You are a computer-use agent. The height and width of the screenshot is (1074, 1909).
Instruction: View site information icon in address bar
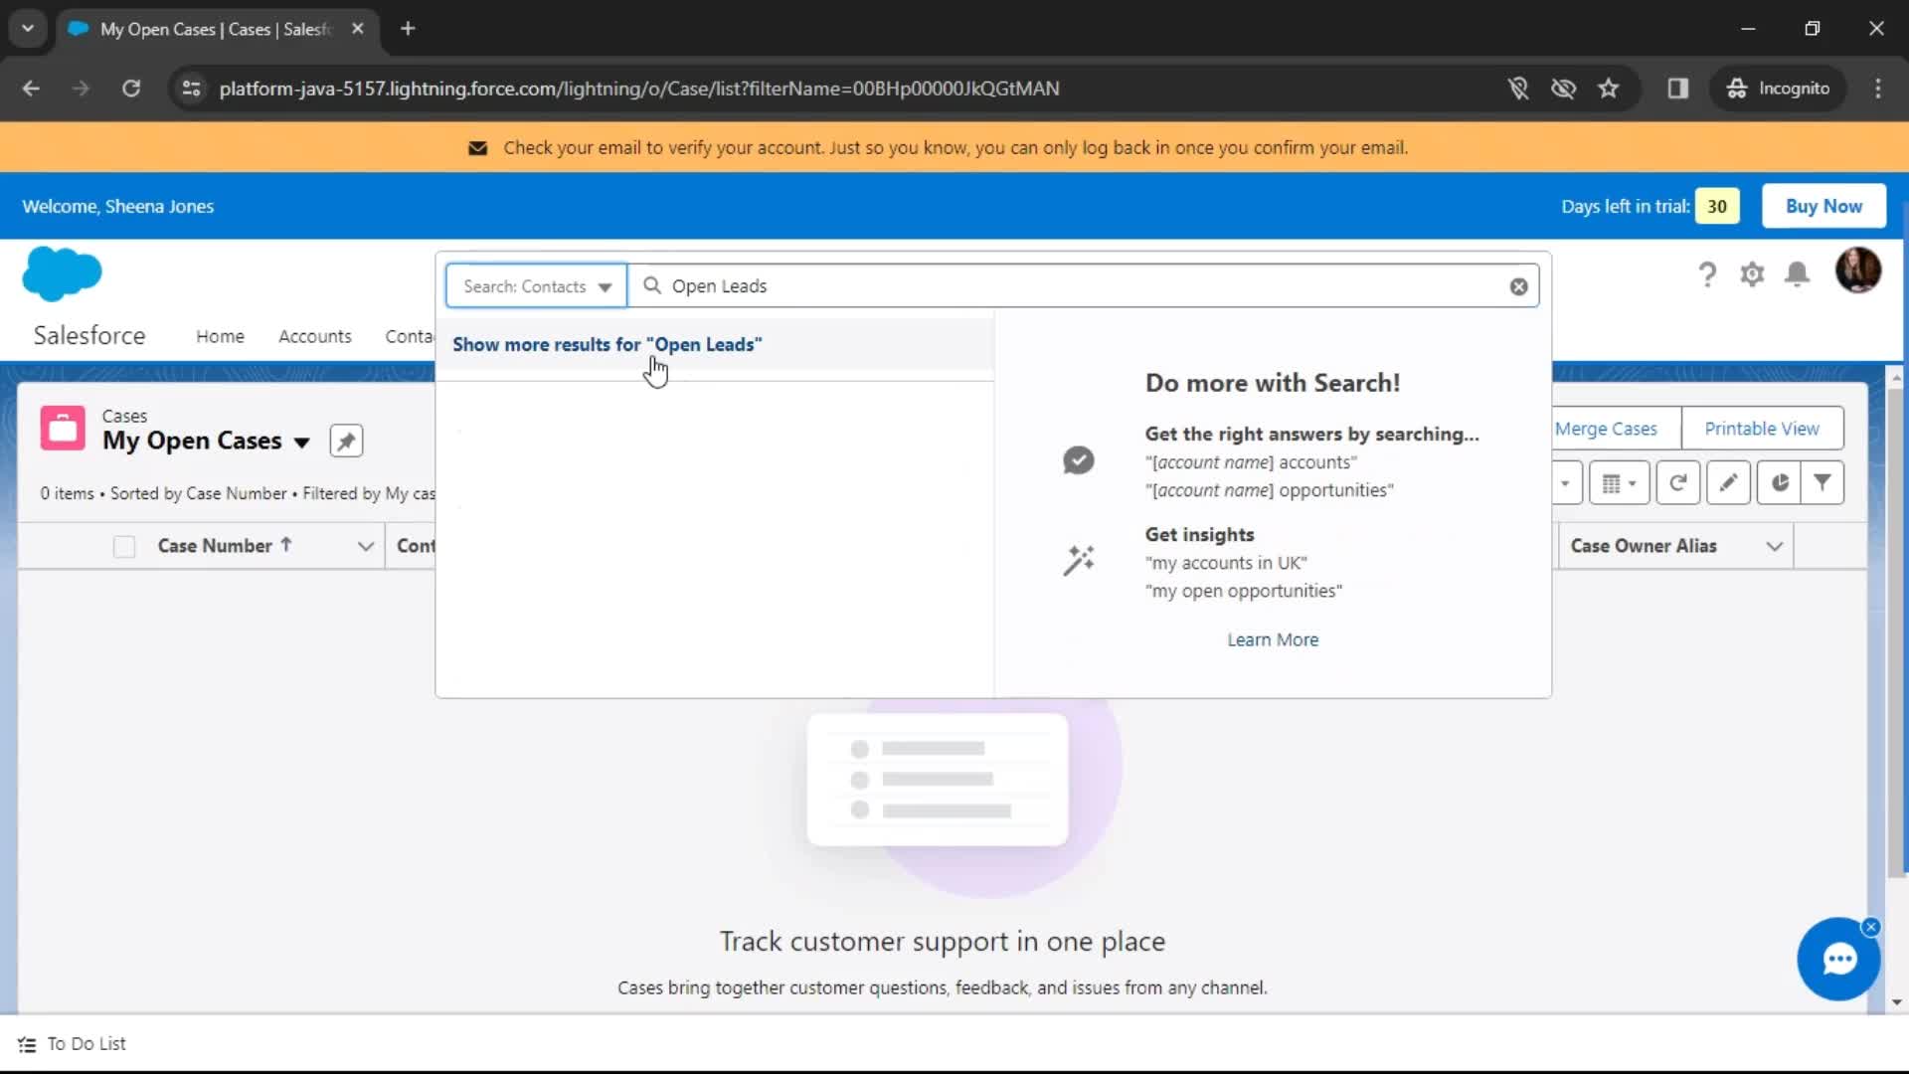click(192, 89)
